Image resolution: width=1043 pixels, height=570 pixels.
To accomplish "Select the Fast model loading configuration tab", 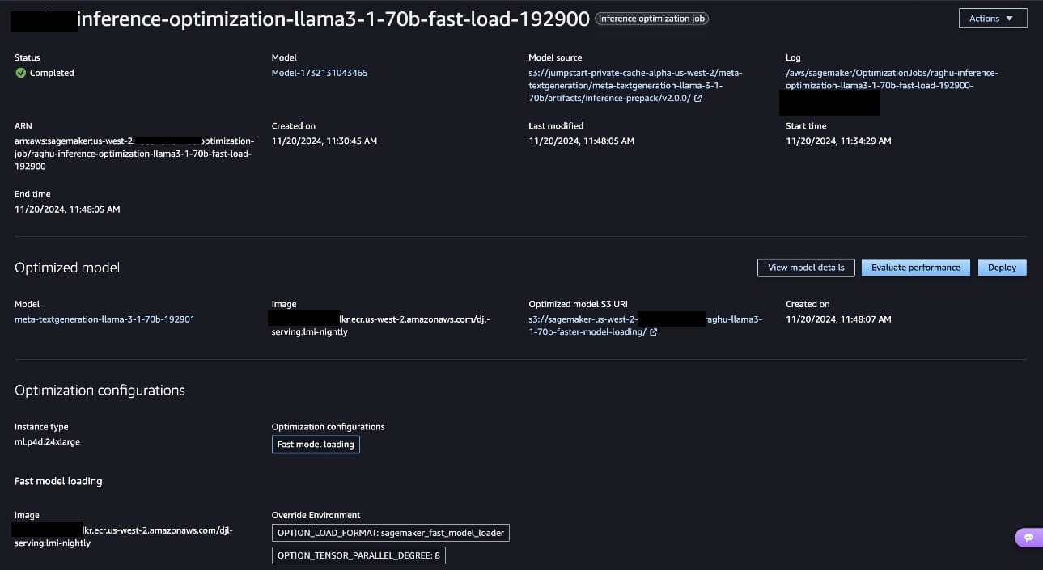I will pyautogui.click(x=316, y=445).
